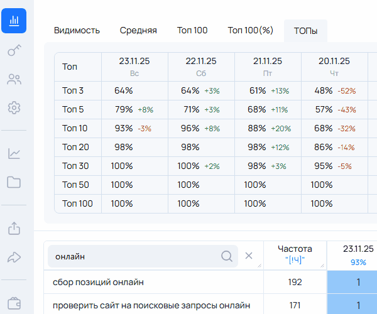The height and width of the screenshot is (314, 377).
Task: Open the wallet icon in sidebar
Action: click(14, 303)
